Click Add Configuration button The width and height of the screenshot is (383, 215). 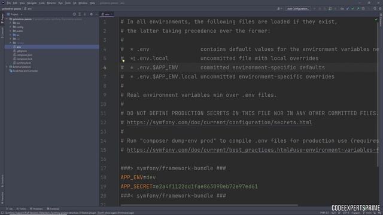(298, 9)
